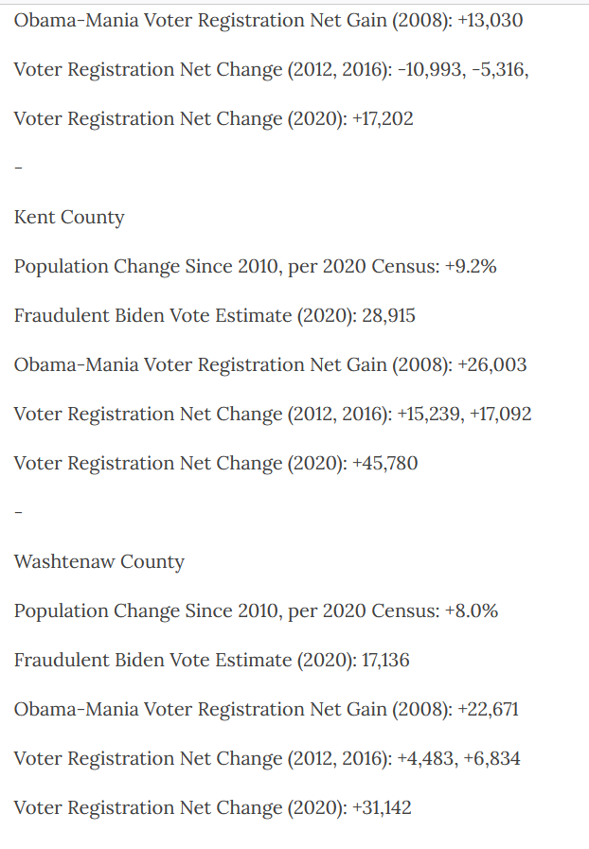The image size is (589, 849).
Task: Click the +45,780 net change figure
Action: point(384,464)
